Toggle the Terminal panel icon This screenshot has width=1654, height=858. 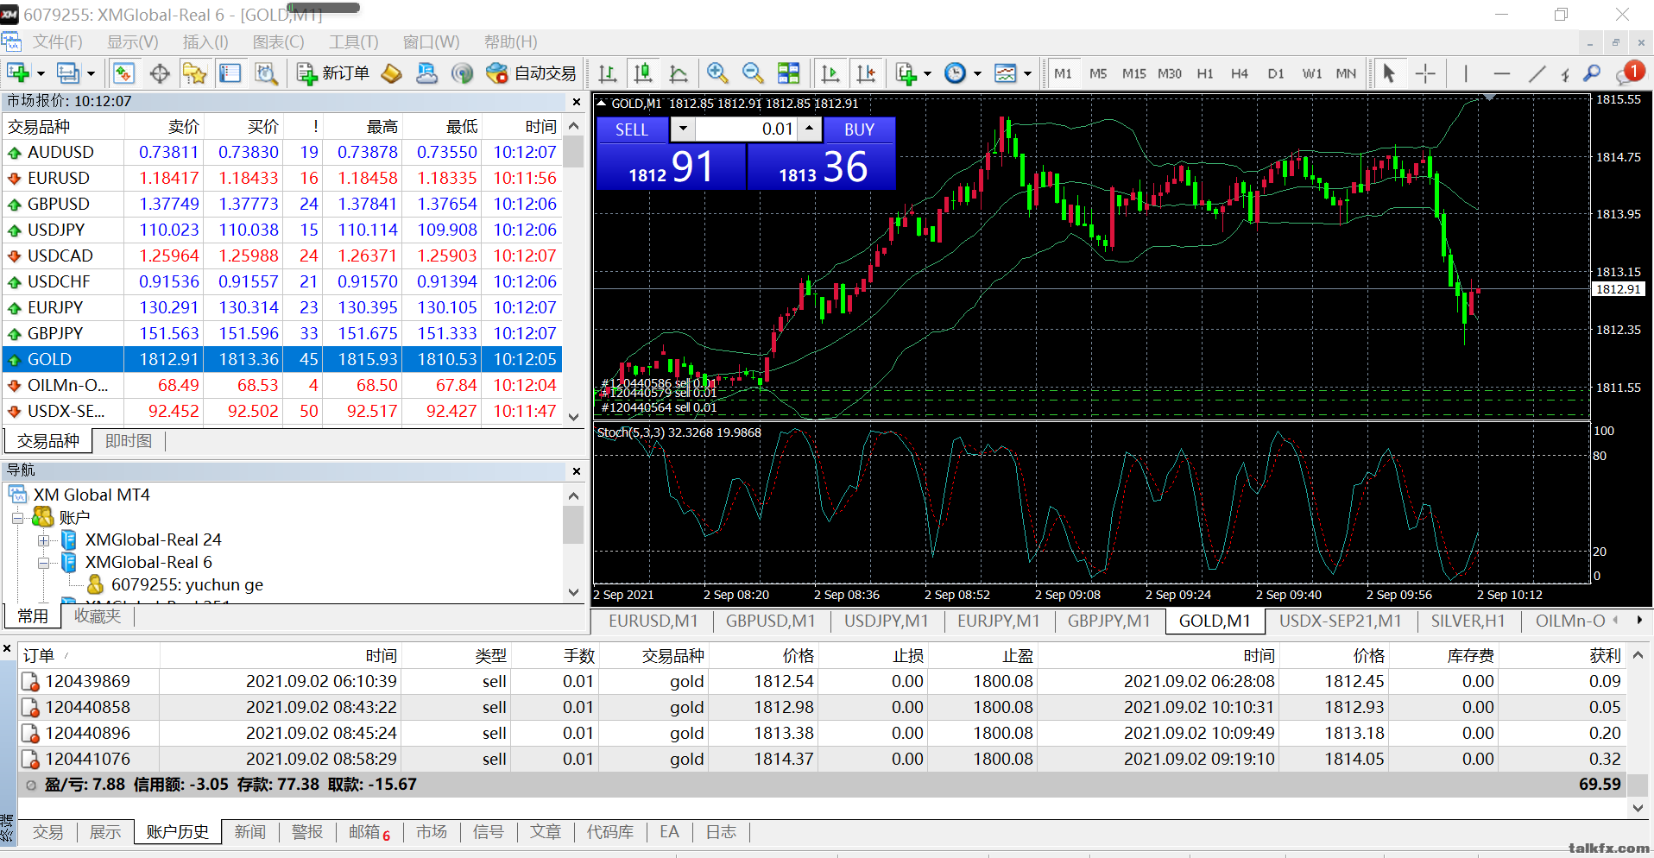[x=230, y=73]
